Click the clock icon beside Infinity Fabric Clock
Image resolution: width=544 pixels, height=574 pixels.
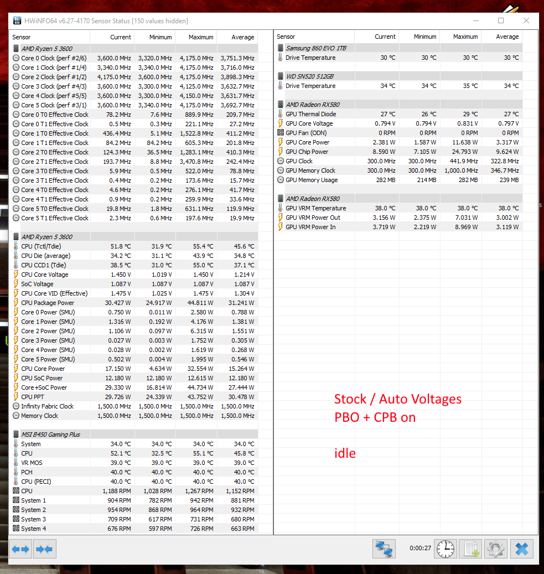[15, 406]
